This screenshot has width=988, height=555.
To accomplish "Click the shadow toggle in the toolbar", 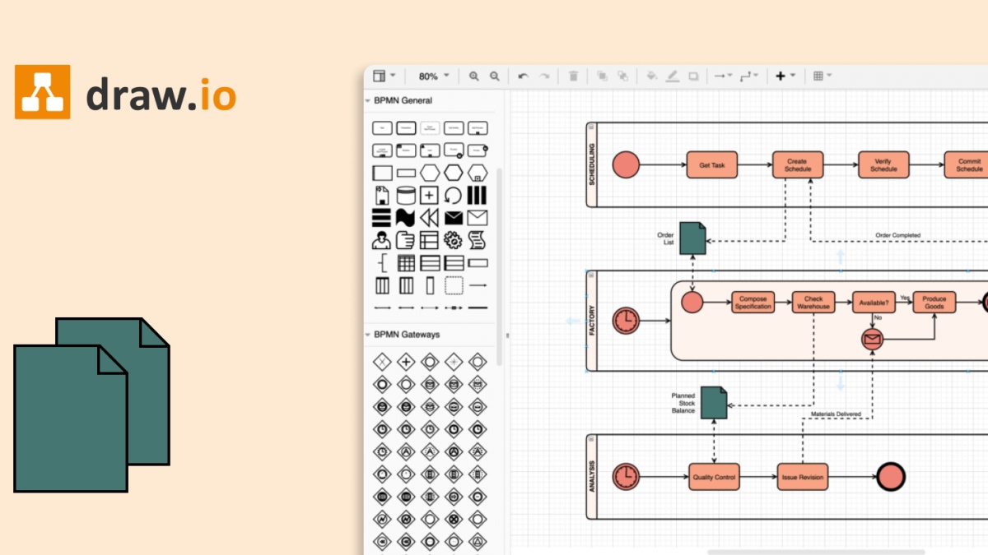I will [x=694, y=76].
